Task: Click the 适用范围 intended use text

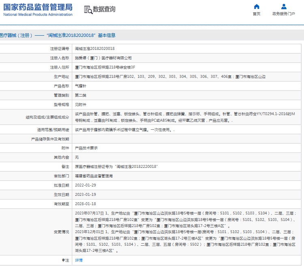Action: tap(125, 130)
